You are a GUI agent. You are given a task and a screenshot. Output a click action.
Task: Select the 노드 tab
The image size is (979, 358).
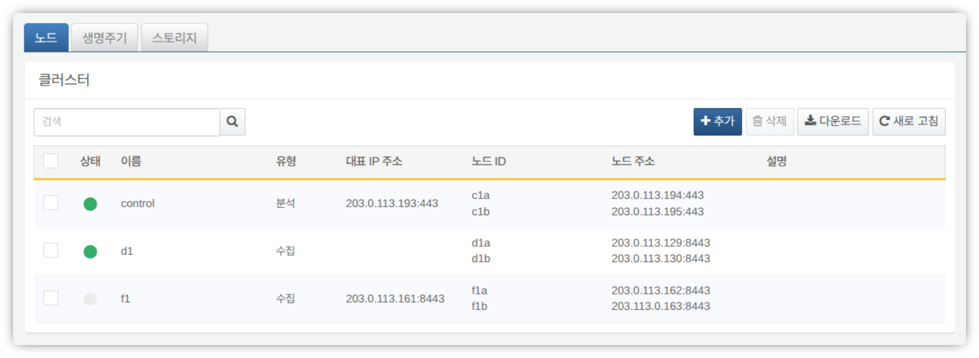point(46,38)
